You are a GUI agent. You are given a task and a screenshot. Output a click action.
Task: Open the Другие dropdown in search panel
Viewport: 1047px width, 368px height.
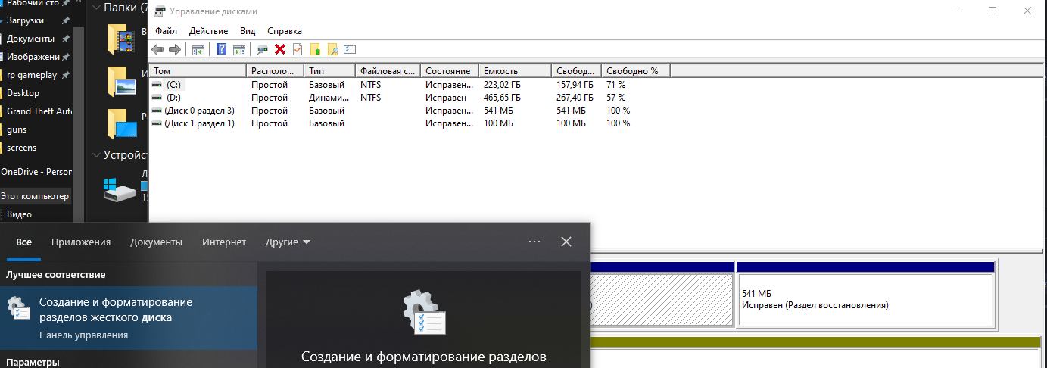(288, 242)
